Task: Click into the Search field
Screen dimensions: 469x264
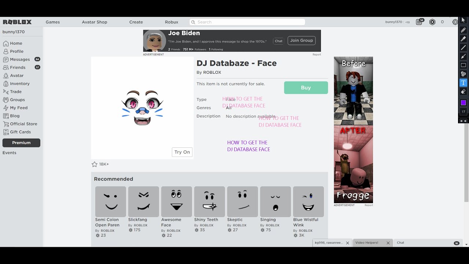Action: (247, 22)
